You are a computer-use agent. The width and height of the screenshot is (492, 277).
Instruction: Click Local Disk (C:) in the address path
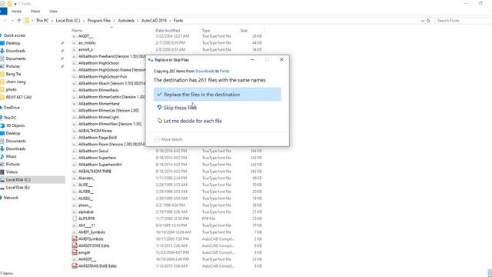point(68,21)
